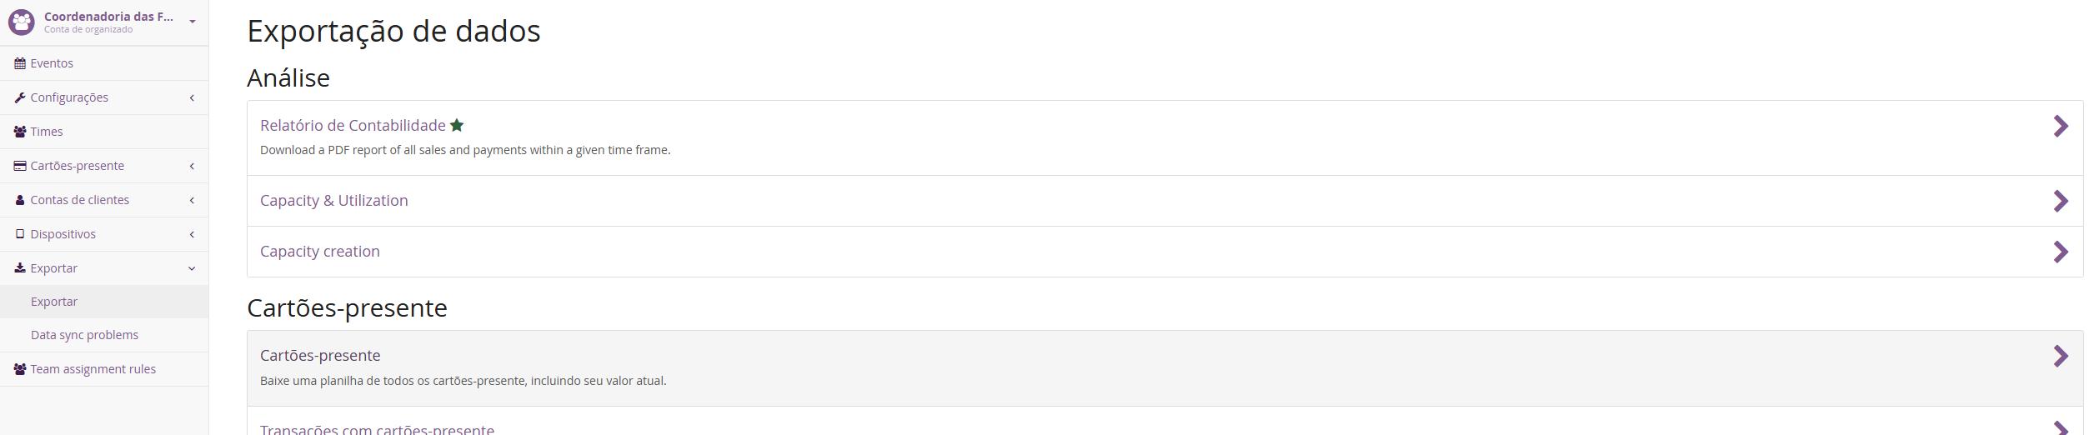Click the download icon beside Exportar

tap(20, 268)
